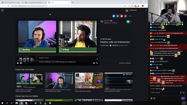Click the address bar URL

(30, 6)
